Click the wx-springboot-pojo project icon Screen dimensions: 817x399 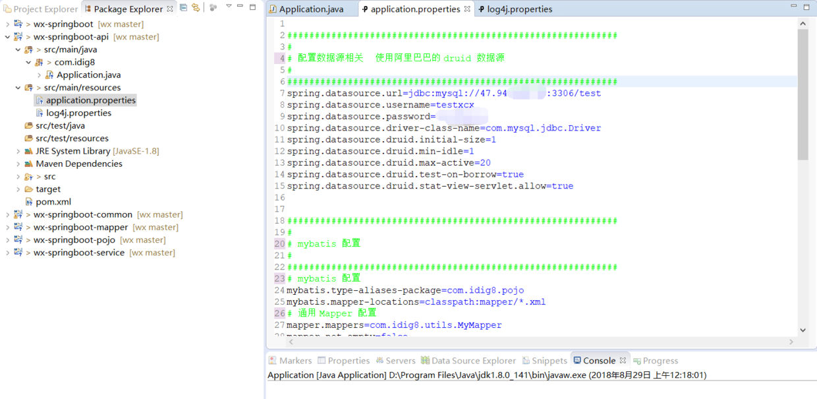18,240
